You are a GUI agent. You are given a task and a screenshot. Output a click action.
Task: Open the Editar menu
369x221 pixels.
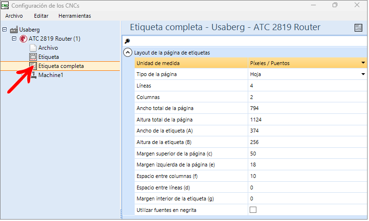pos(41,16)
